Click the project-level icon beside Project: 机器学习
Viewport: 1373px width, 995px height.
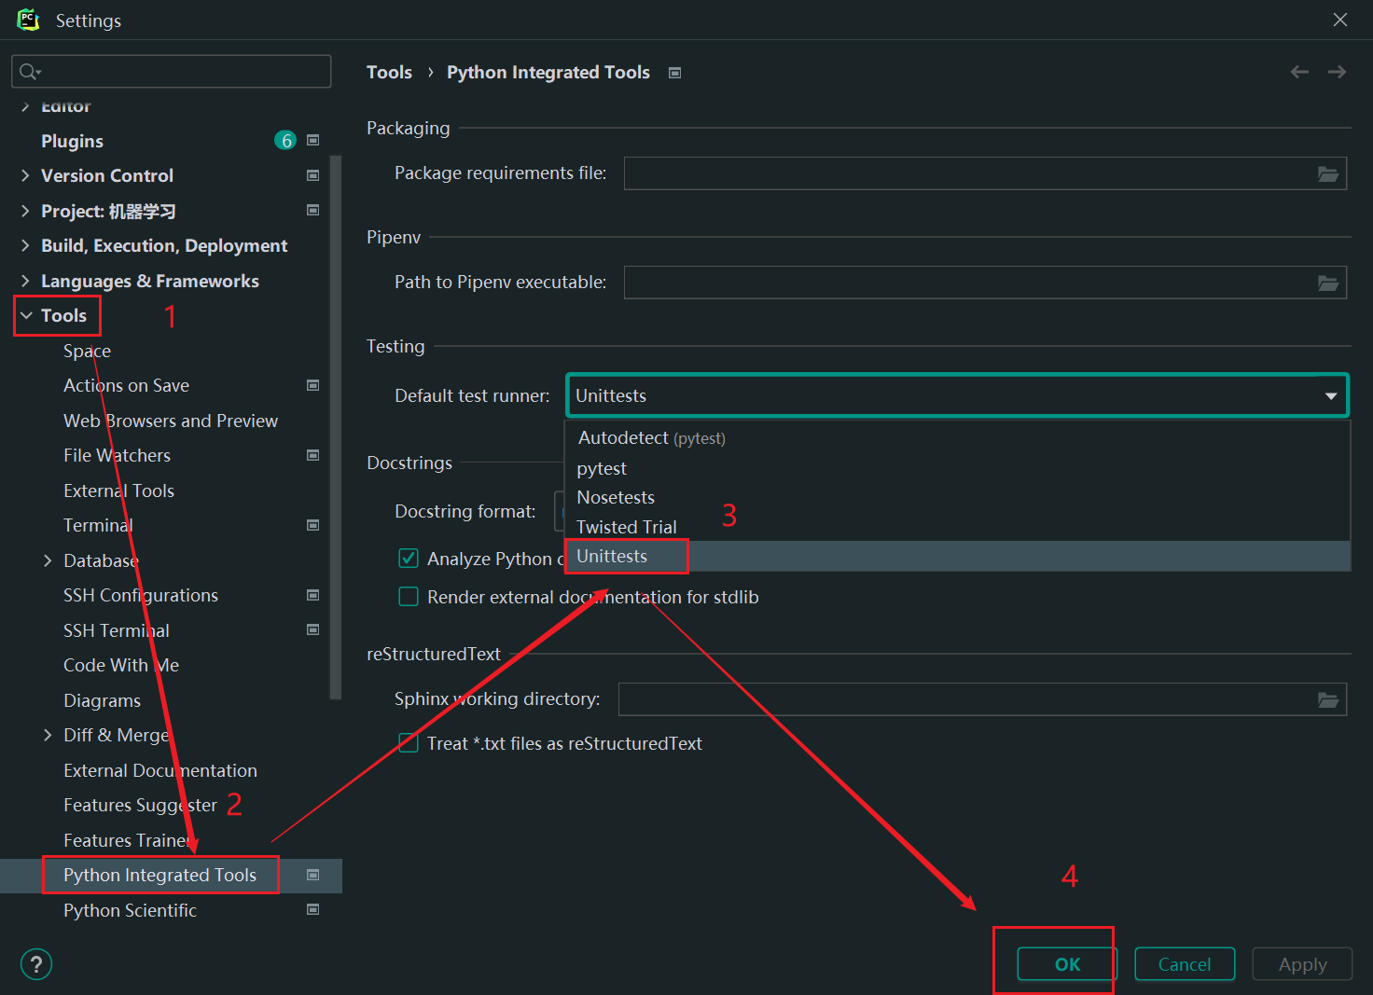313,210
